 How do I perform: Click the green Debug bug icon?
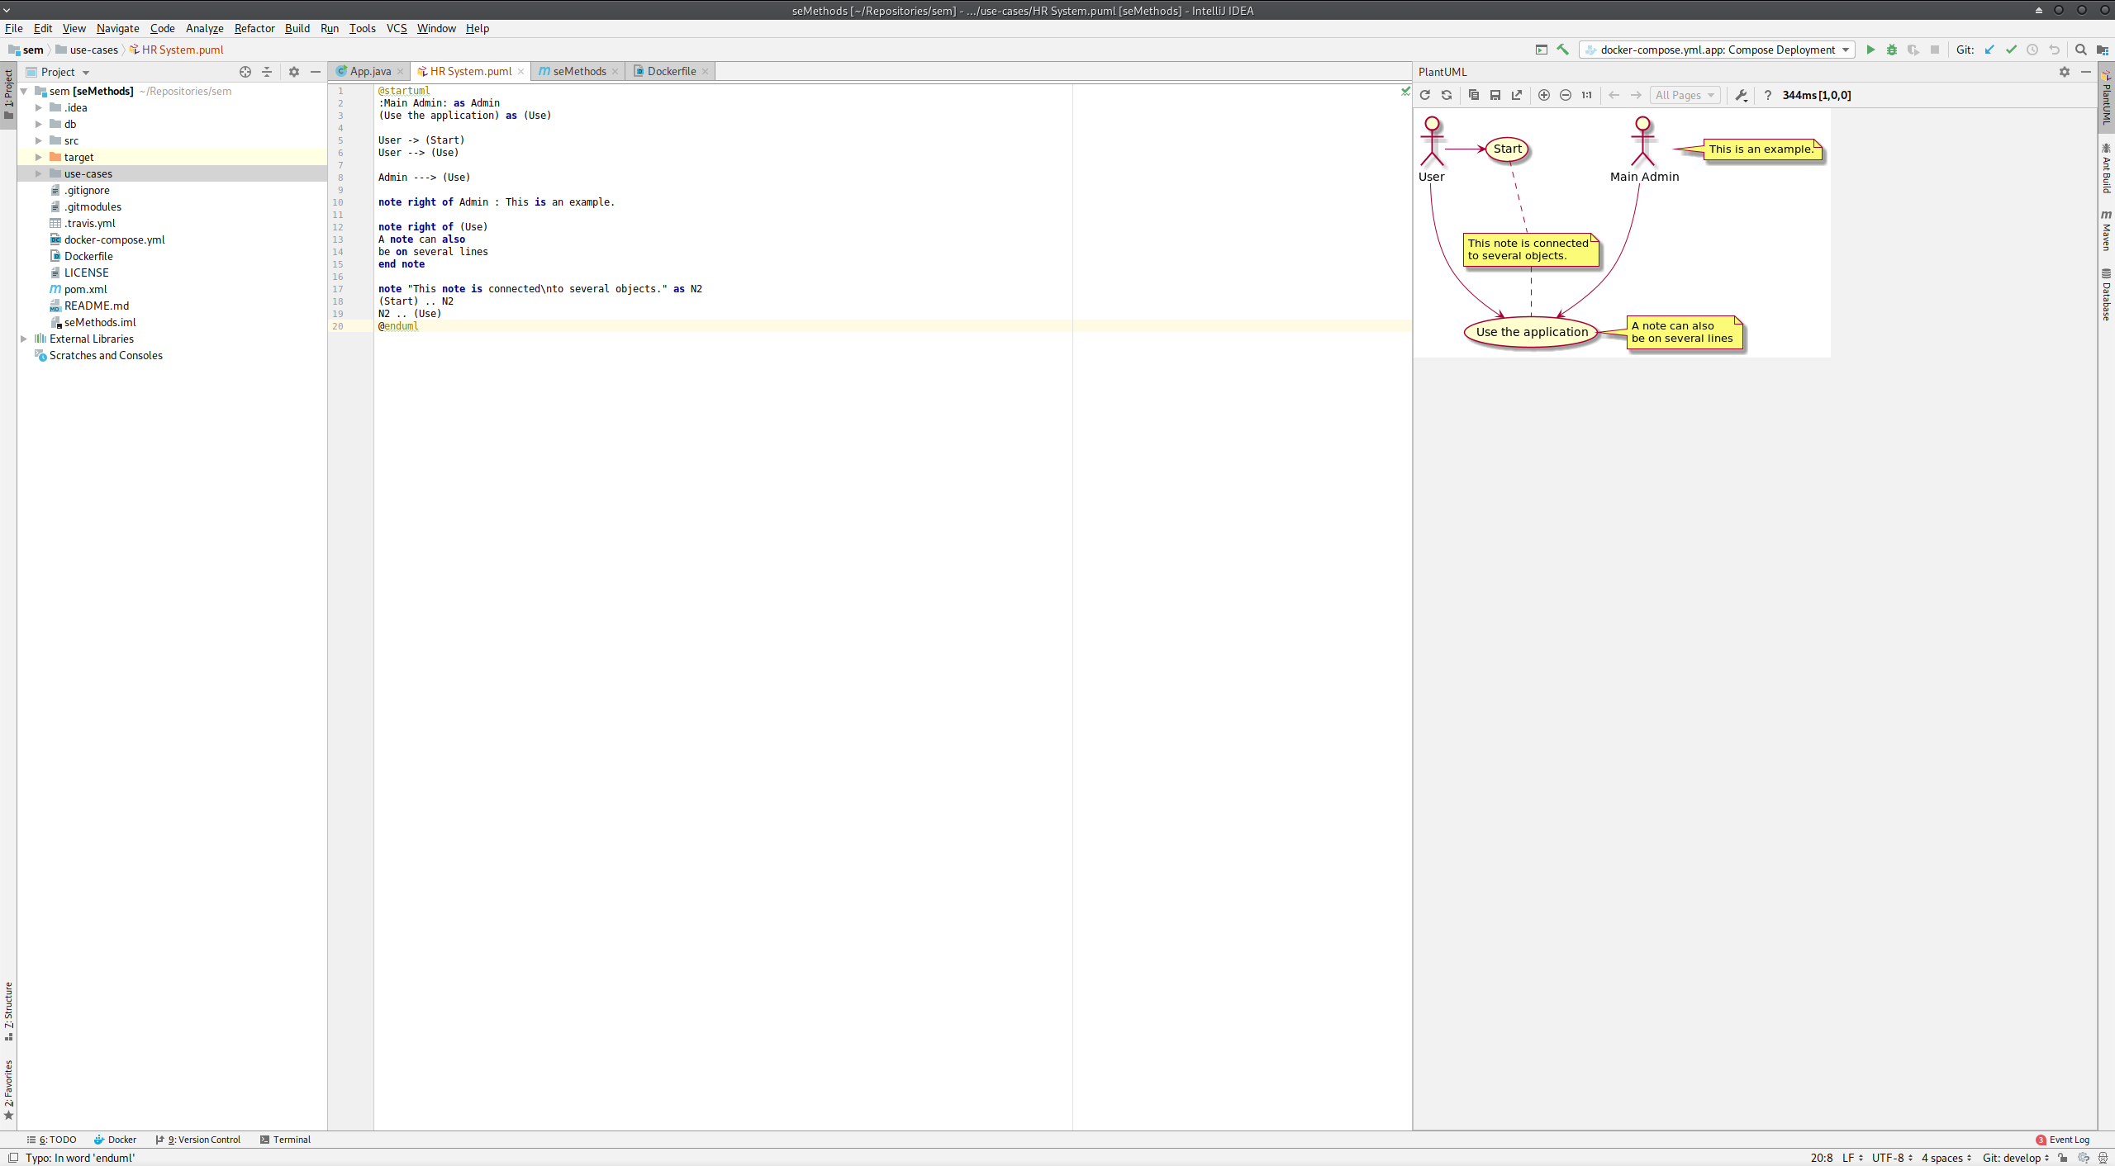point(1892,50)
